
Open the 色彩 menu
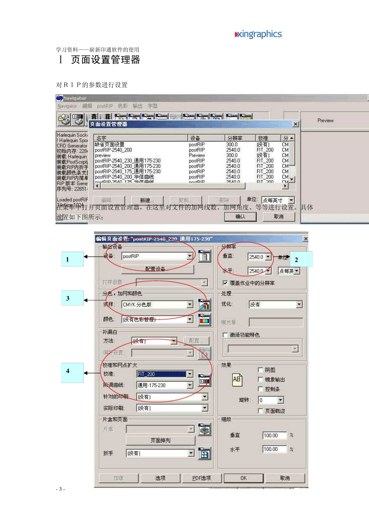123,106
